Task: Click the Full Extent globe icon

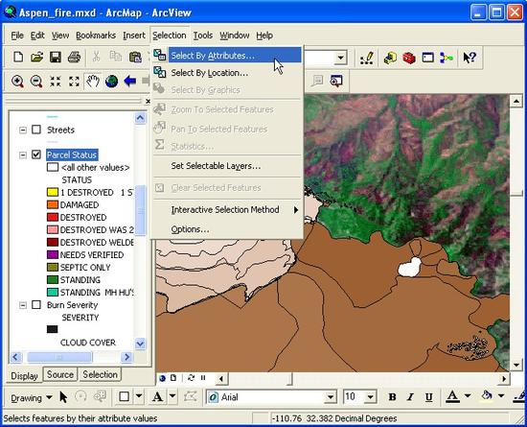Action: (111, 82)
